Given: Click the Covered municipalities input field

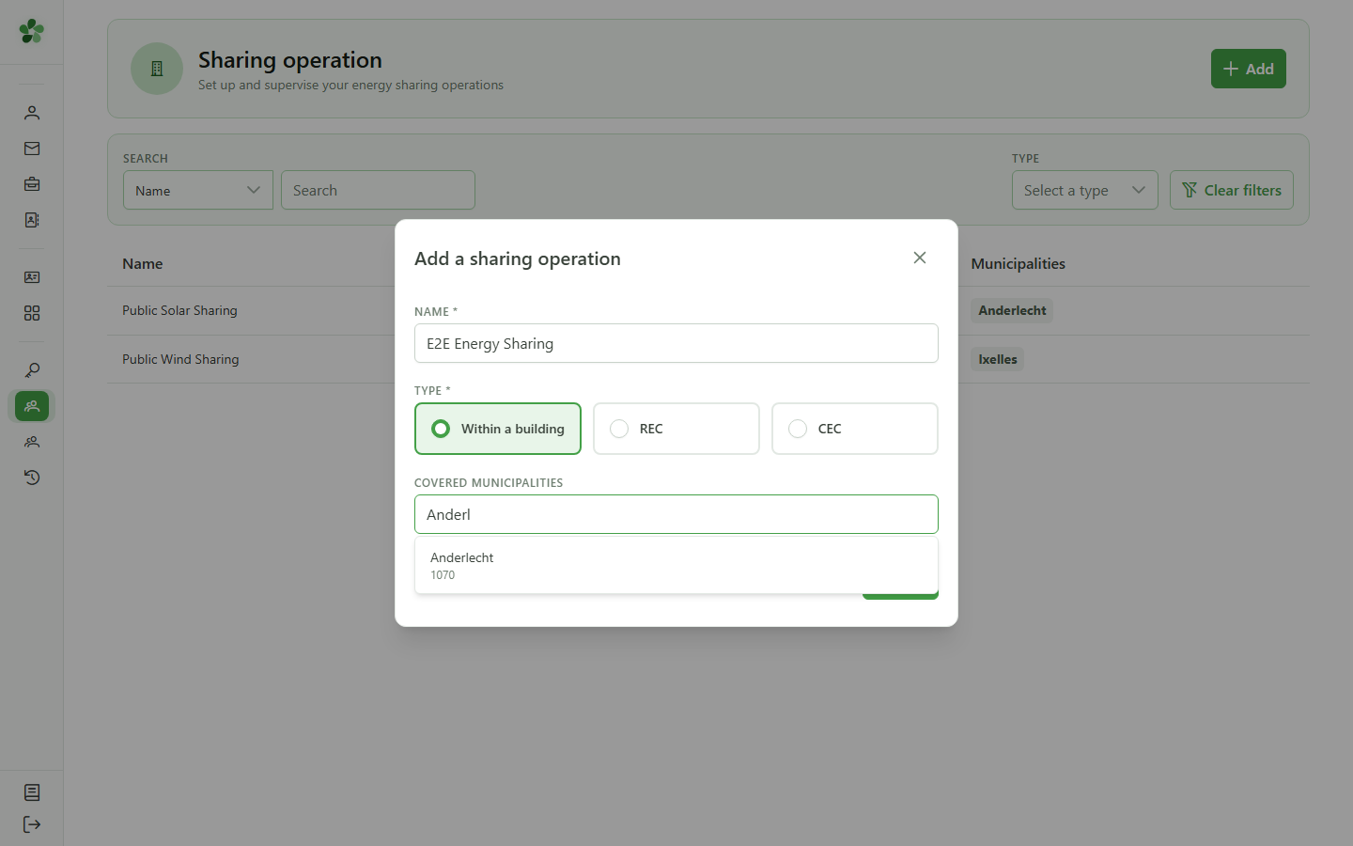Looking at the screenshot, I should click(676, 514).
